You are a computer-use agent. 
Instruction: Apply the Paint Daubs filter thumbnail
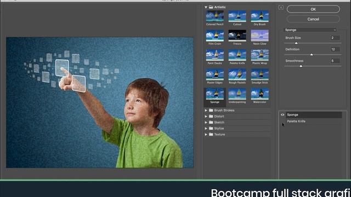[x=214, y=55]
